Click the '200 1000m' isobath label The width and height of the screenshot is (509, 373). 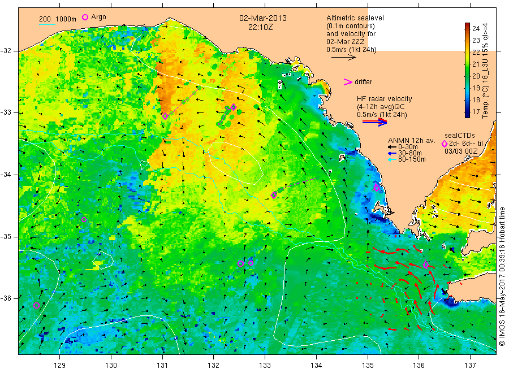(58, 19)
